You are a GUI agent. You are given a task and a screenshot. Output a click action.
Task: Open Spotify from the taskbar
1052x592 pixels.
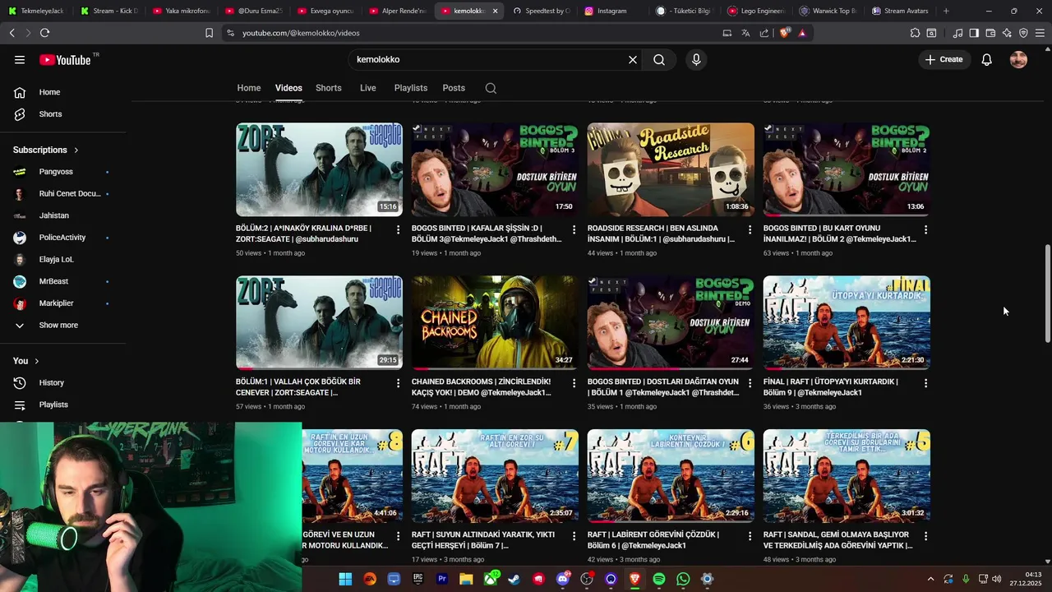point(659,579)
